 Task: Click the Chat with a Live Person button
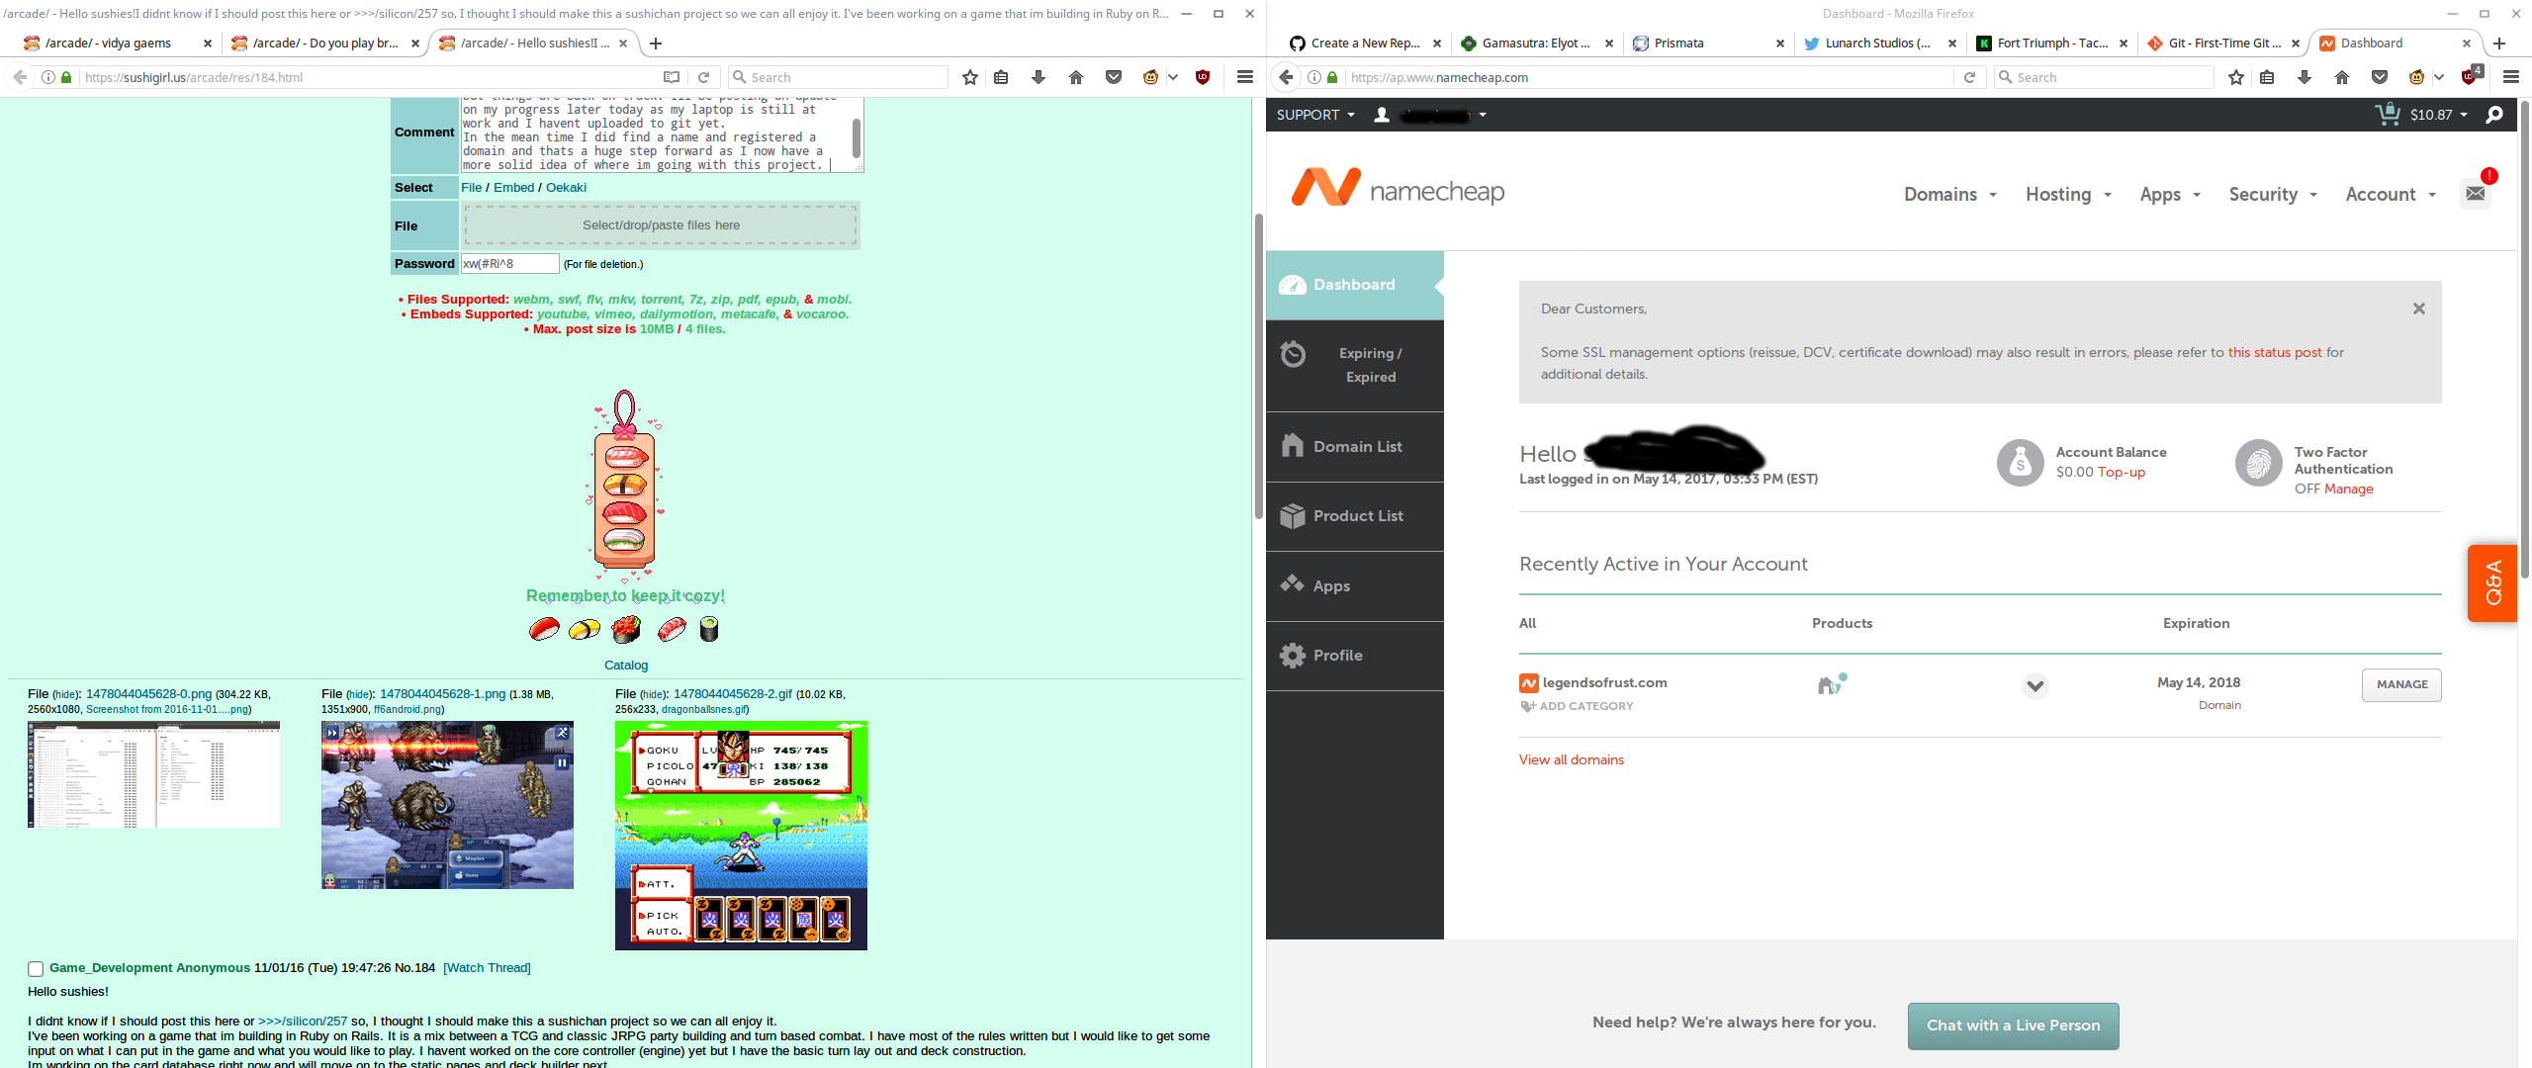pyautogui.click(x=2013, y=1025)
